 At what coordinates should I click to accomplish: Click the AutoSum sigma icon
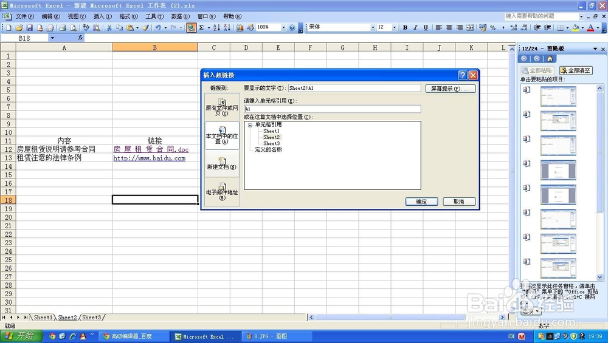click(202, 27)
